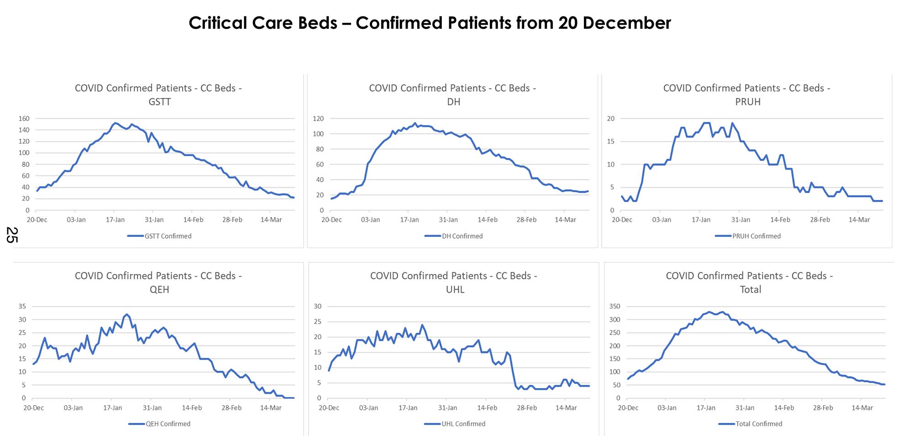913x436 pixels.
Task: Select the GSTT chart title
Action: pos(158,95)
